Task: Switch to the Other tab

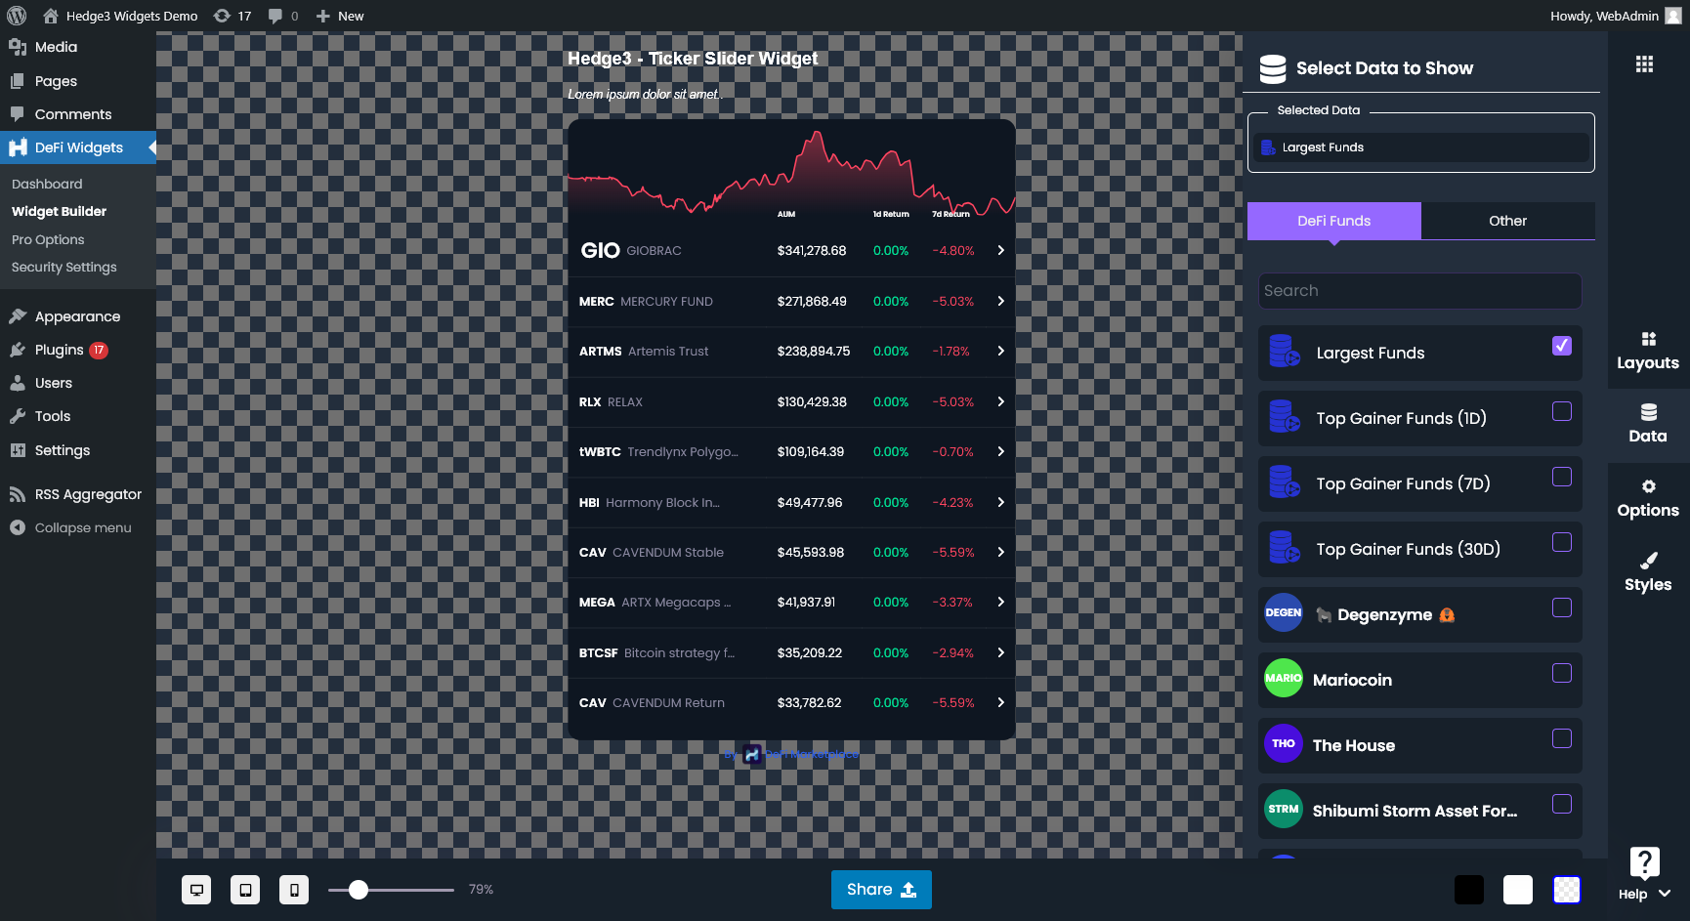Action: [1507, 221]
